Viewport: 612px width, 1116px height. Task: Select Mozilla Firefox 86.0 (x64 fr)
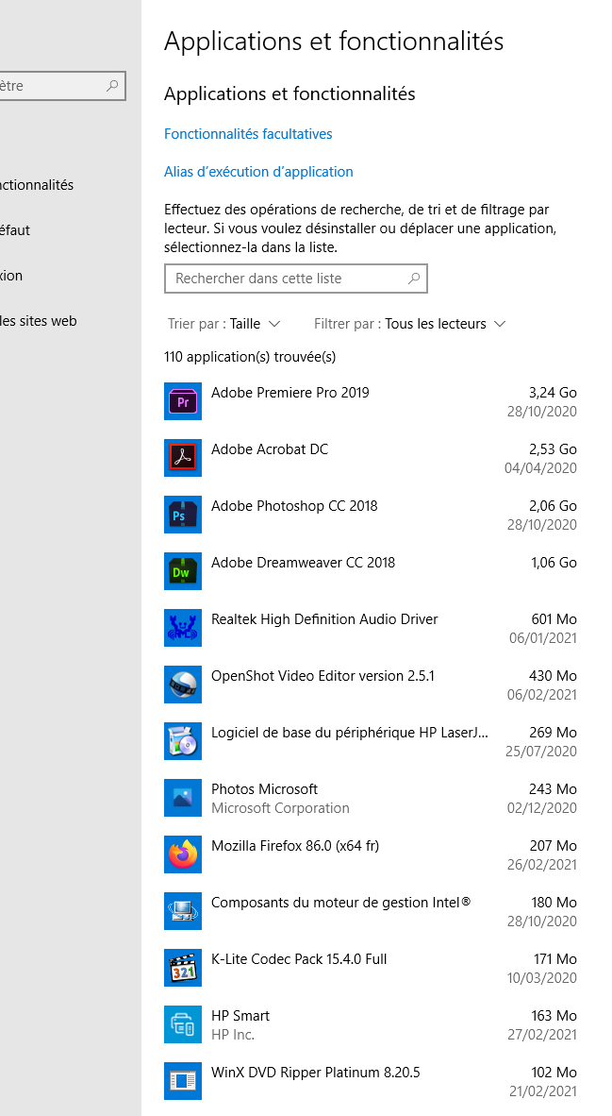(x=295, y=846)
